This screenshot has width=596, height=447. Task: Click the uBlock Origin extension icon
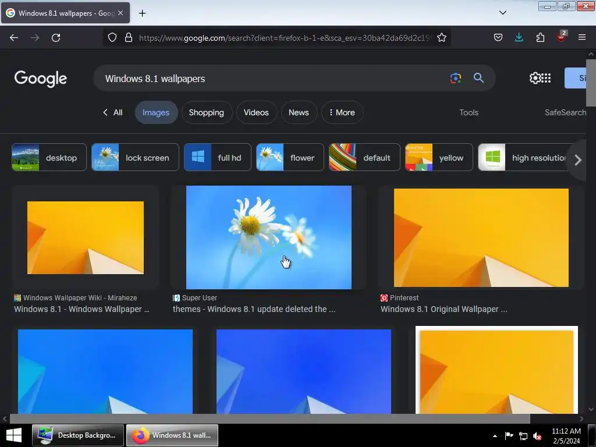pyautogui.click(x=561, y=37)
